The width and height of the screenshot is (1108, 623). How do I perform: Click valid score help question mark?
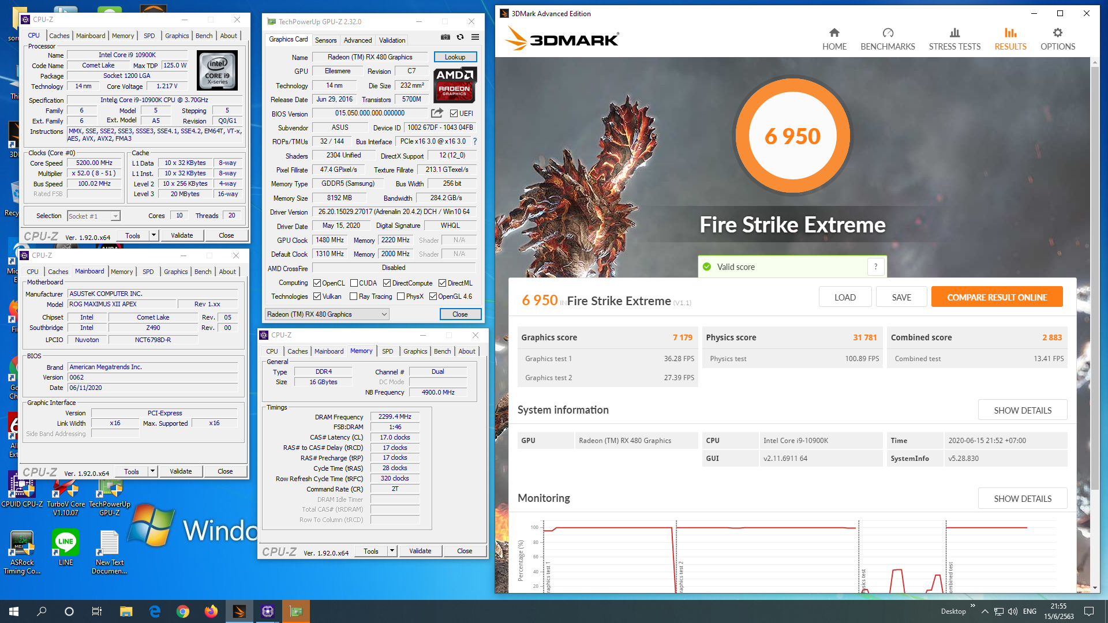[x=875, y=267]
